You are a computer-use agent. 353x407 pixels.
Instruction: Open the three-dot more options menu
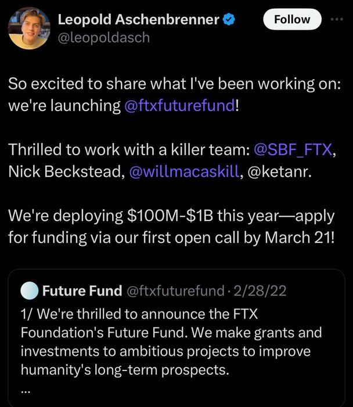click(336, 19)
